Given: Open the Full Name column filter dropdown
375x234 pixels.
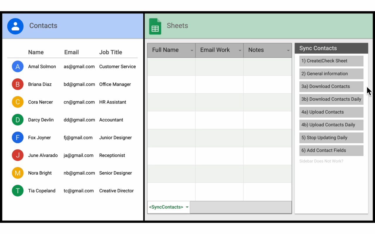Looking at the screenshot, I should pyautogui.click(x=192, y=51).
